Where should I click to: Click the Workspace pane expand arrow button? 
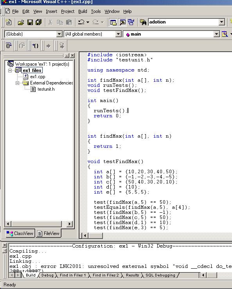tap(67, 55)
